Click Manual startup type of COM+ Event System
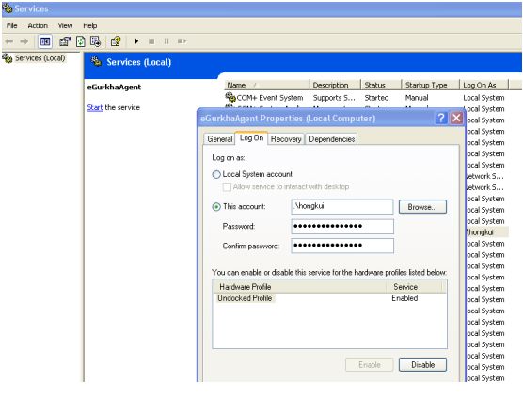This screenshot has width=523, height=399. (x=417, y=98)
